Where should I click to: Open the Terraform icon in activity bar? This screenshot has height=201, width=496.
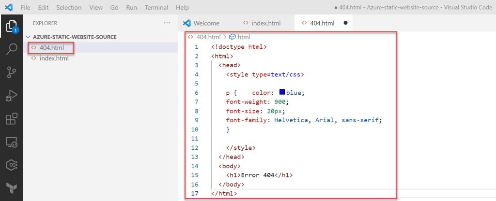pyautogui.click(x=11, y=187)
